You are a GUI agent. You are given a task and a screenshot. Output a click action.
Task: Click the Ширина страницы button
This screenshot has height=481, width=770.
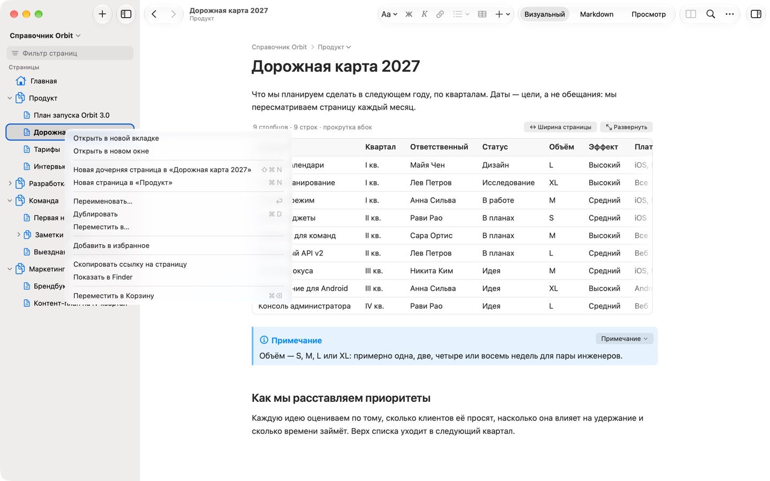tap(560, 127)
